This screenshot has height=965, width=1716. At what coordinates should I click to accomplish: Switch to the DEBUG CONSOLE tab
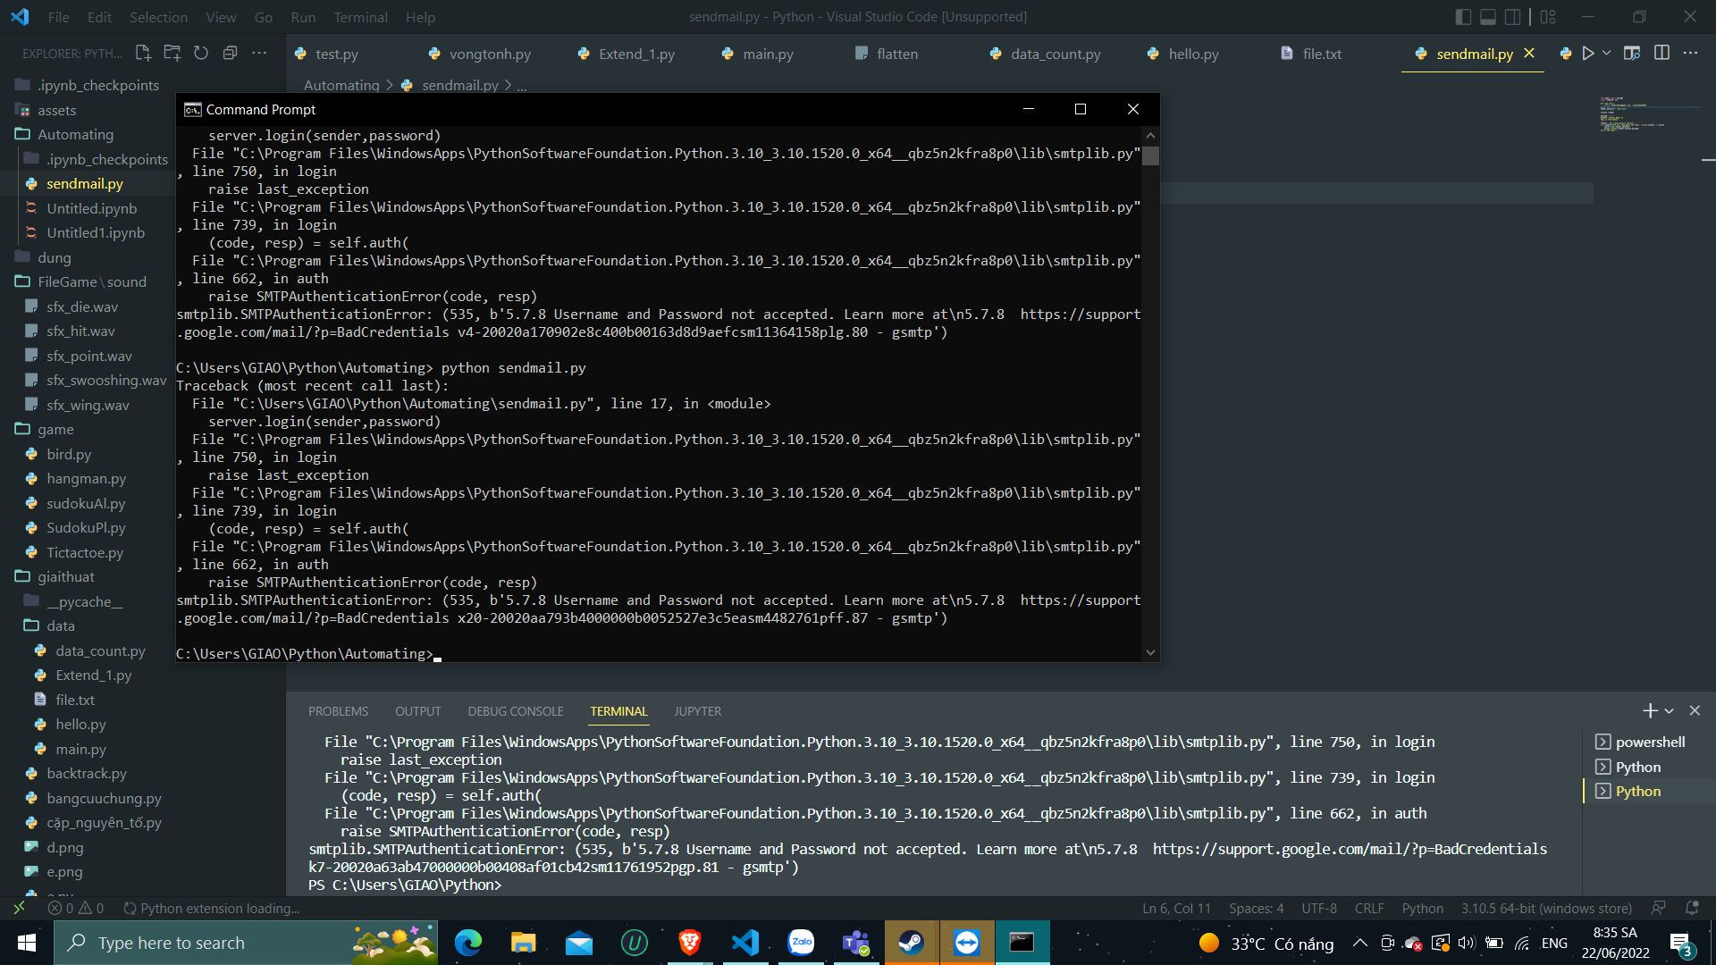516,711
